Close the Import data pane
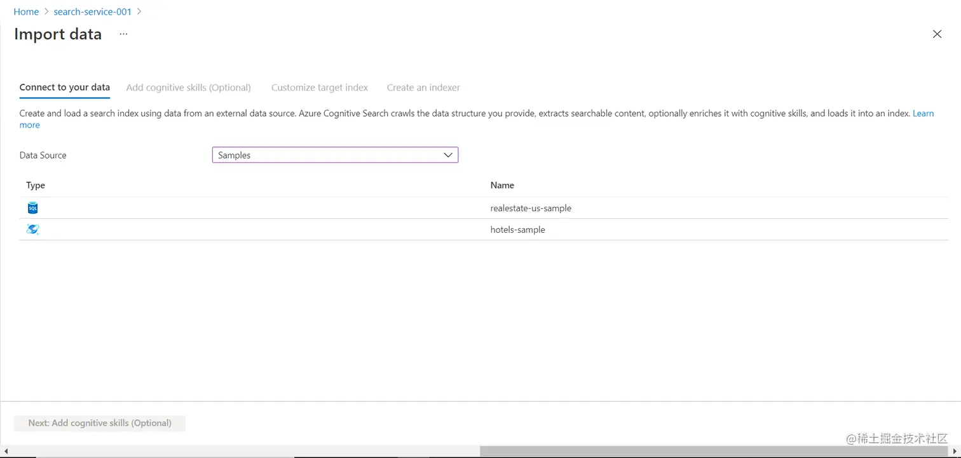The width and height of the screenshot is (961, 458). click(937, 34)
